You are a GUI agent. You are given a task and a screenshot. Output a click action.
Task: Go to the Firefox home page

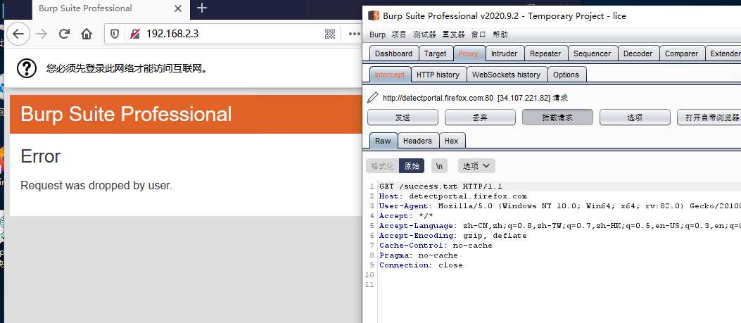click(86, 34)
